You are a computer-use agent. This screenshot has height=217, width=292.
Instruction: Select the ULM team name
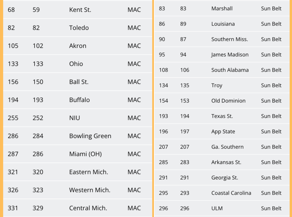217,208
